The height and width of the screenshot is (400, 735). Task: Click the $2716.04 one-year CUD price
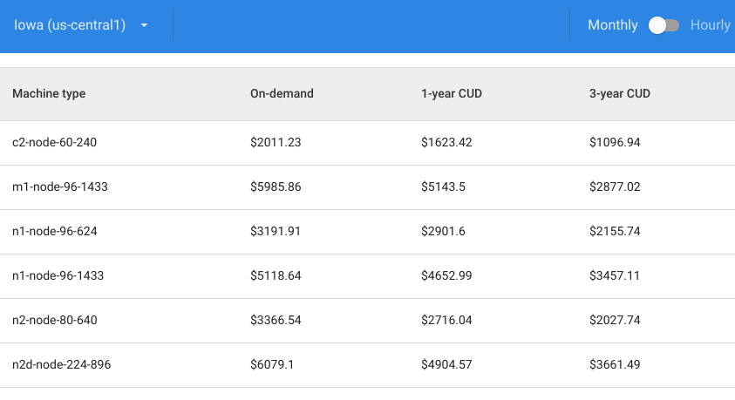pyautogui.click(x=446, y=320)
